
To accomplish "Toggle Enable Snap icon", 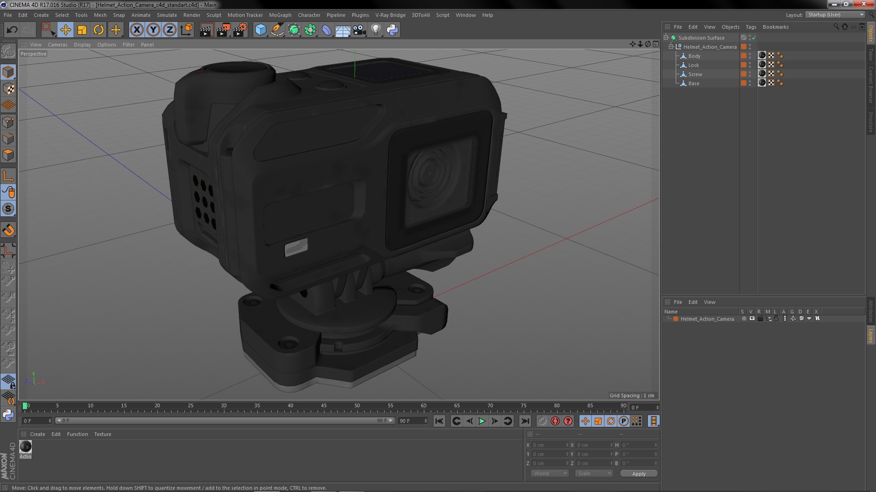I will [8, 209].
